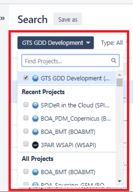Select GTS GDD Development label in list
Viewport: 133px width, 192px height.
[75, 78]
